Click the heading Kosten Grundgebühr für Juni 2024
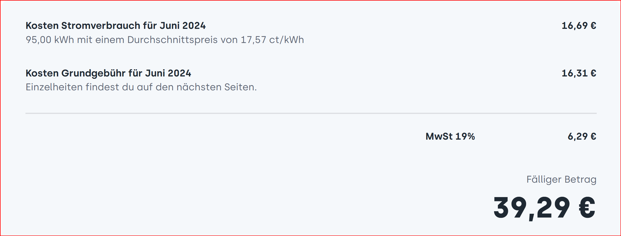 point(108,73)
